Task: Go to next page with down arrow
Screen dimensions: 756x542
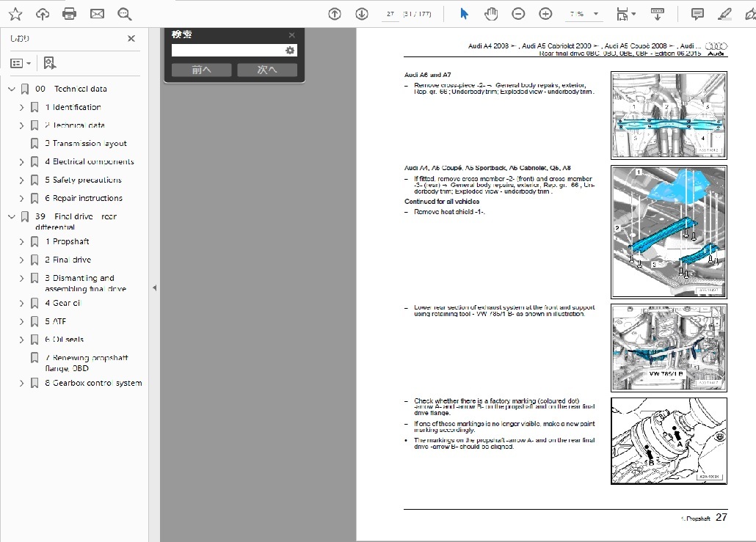Action: click(362, 14)
